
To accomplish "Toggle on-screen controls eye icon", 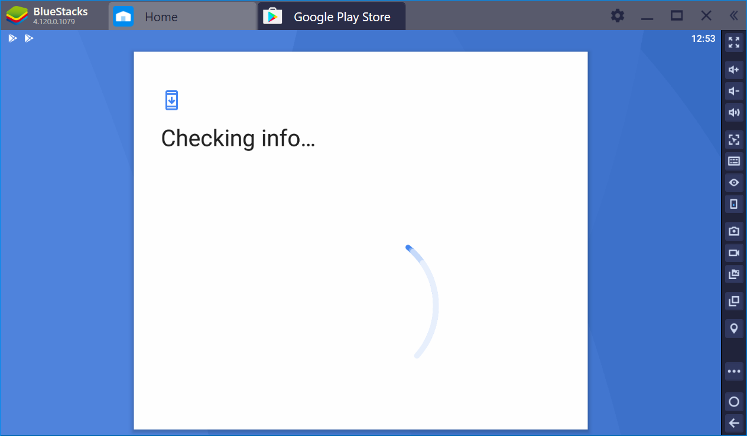I will [734, 182].
